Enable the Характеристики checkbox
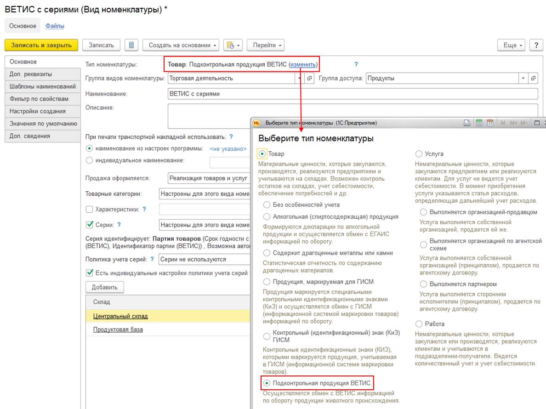The width and height of the screenshot is (546, 409). coord(90,209)
